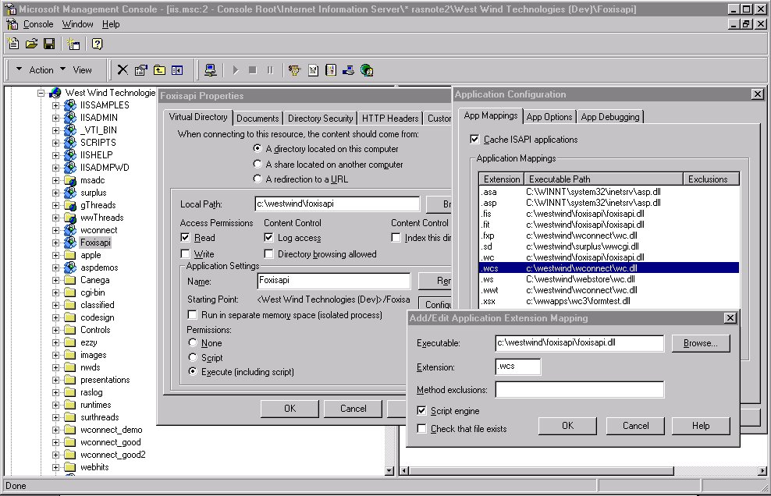771x496 pixels.
Task: Click the toolbar book icon beside the computer-with-hand icon
Action: [x=331, y=70]
